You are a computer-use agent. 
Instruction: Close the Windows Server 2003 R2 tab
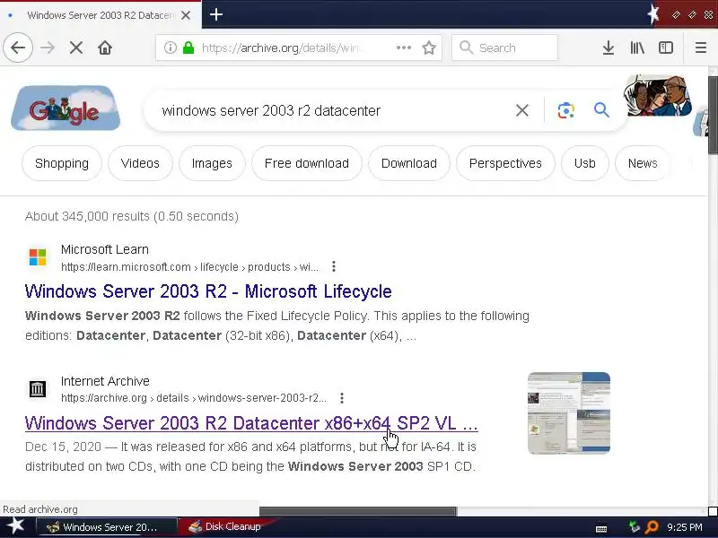pyautogui.click(x=186, y=15)
